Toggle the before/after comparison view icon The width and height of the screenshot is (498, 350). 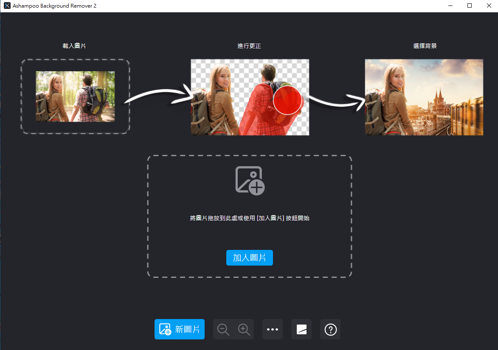click(301, 329)
